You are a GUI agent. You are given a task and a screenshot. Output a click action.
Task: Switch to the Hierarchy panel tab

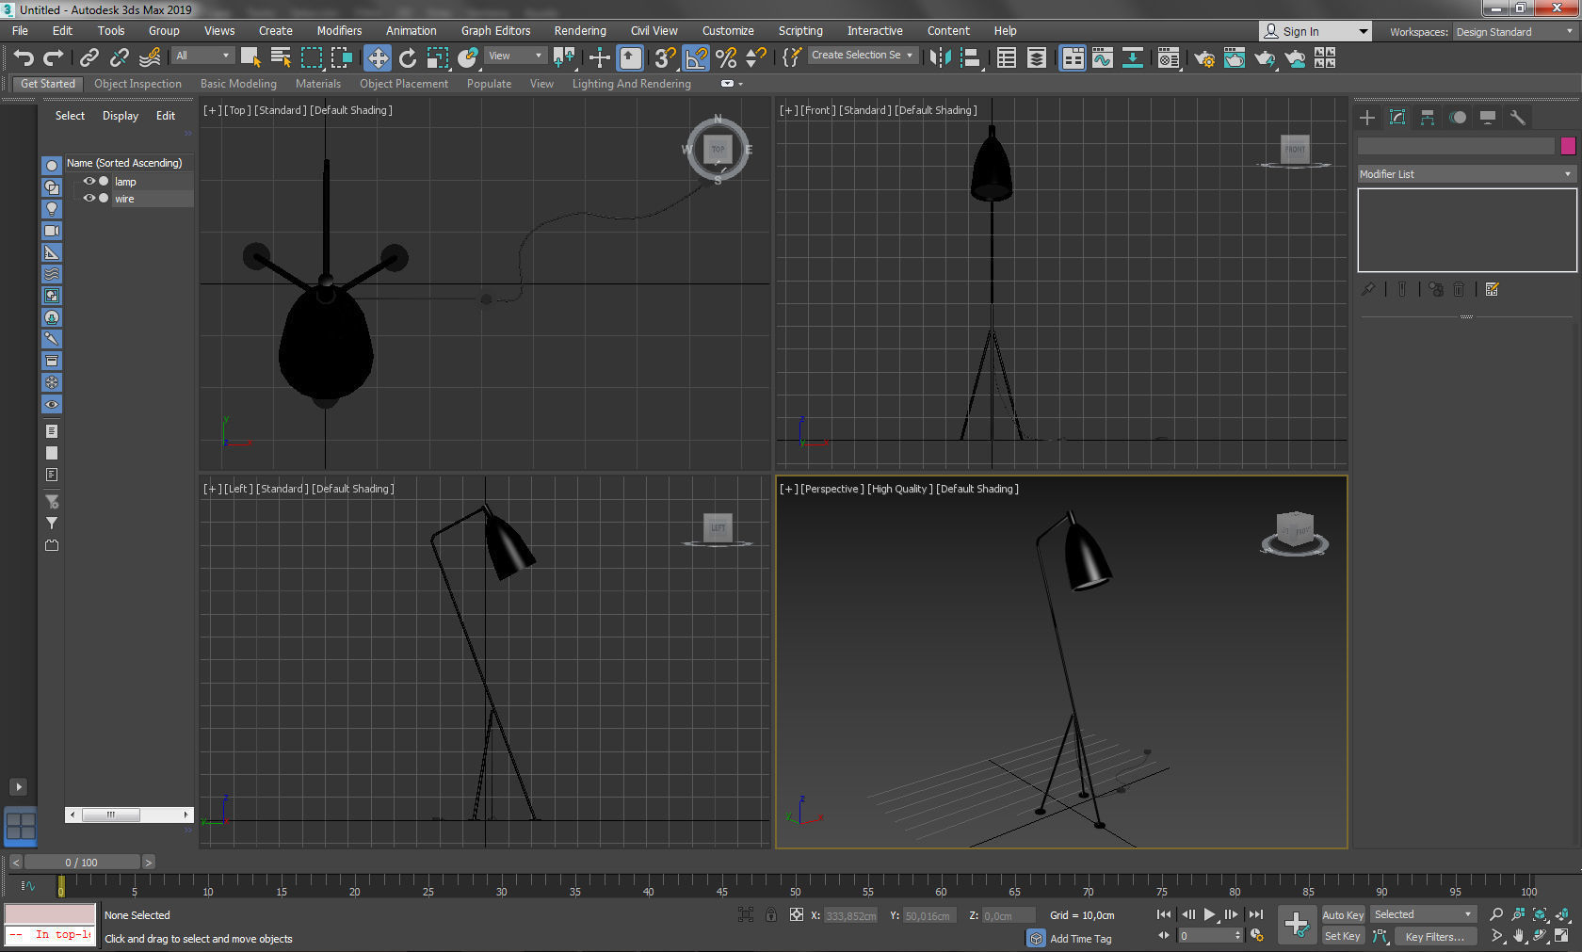[1428, 118]
